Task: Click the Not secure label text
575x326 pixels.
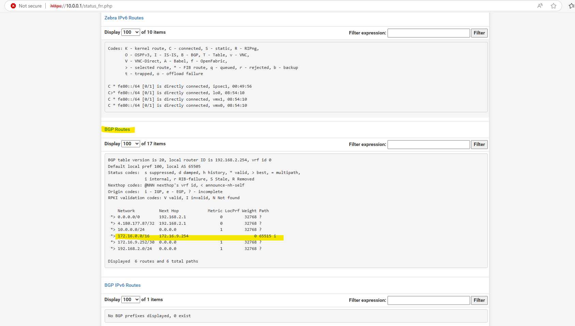Action: click(30, 6)
